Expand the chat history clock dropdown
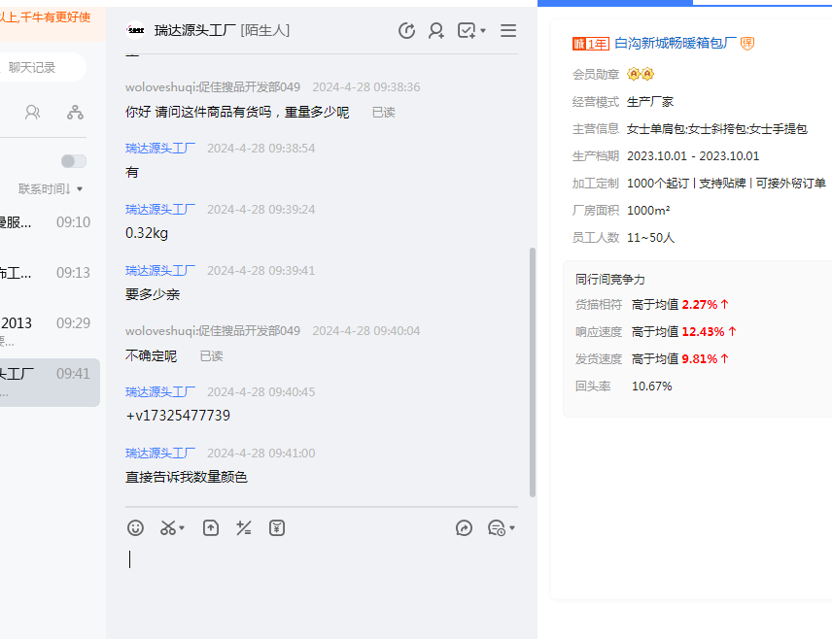 point(501,528)
